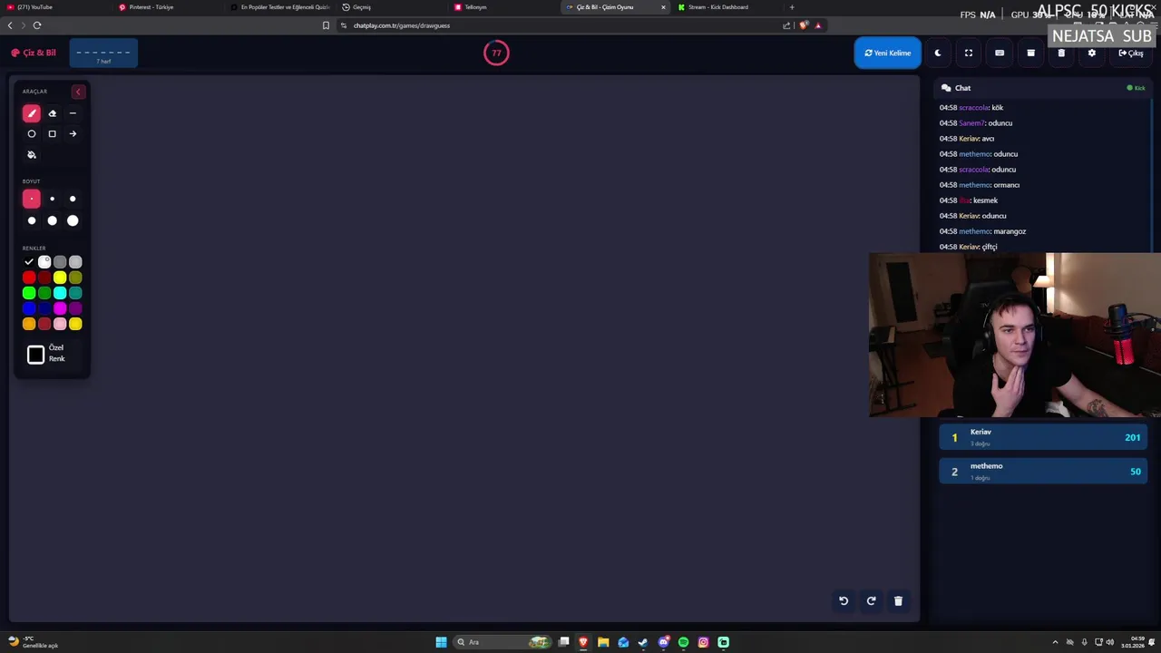
Task: Open a new browser tab
Action: 792,7
